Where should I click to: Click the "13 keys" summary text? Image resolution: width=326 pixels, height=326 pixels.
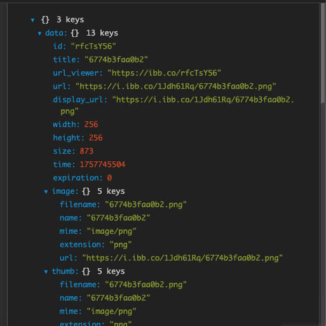coord(102,33)
